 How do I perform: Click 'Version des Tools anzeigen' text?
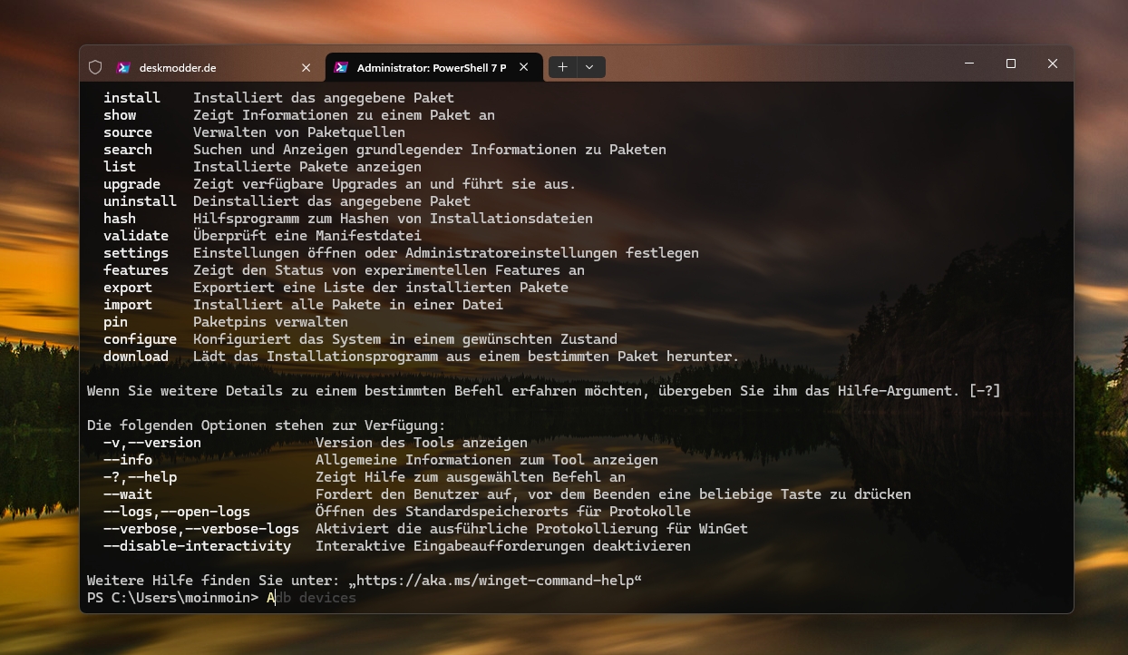[422, 443]
